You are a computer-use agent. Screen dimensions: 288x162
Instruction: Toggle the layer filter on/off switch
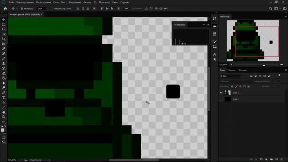279,75
